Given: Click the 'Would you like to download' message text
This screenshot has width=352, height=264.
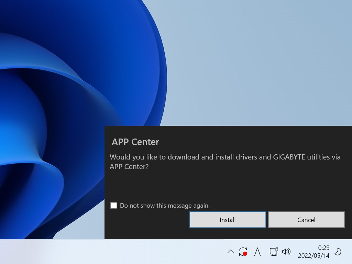Looking at the screenshot, I should (x=155, y=157).
